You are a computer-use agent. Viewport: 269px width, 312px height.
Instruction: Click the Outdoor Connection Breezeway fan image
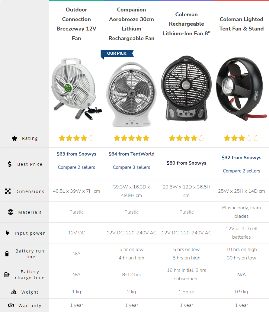pyautogui.click(x=76, y=89)
